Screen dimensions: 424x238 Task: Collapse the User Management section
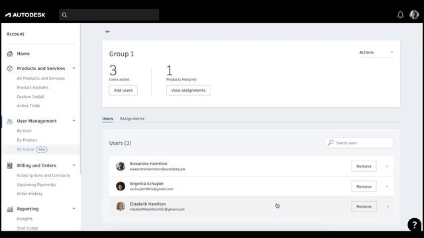click(x=74, y=121)
